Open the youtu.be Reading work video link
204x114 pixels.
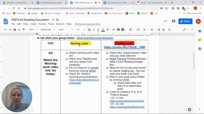pyautogui.click(x=124, y=47)
